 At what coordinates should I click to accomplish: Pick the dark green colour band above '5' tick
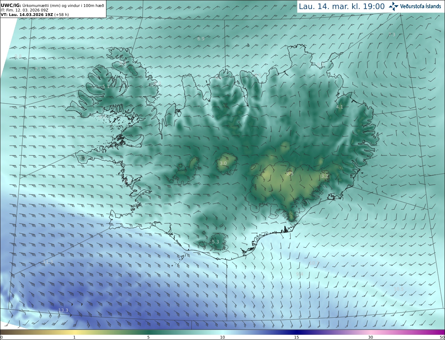[148, 332]
